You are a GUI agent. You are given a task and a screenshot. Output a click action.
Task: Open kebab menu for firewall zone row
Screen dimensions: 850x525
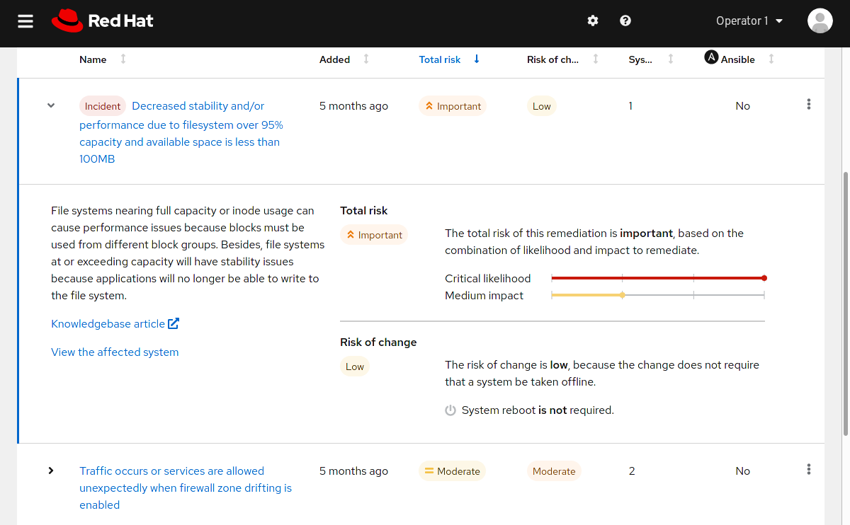click(x=809, y=470)
